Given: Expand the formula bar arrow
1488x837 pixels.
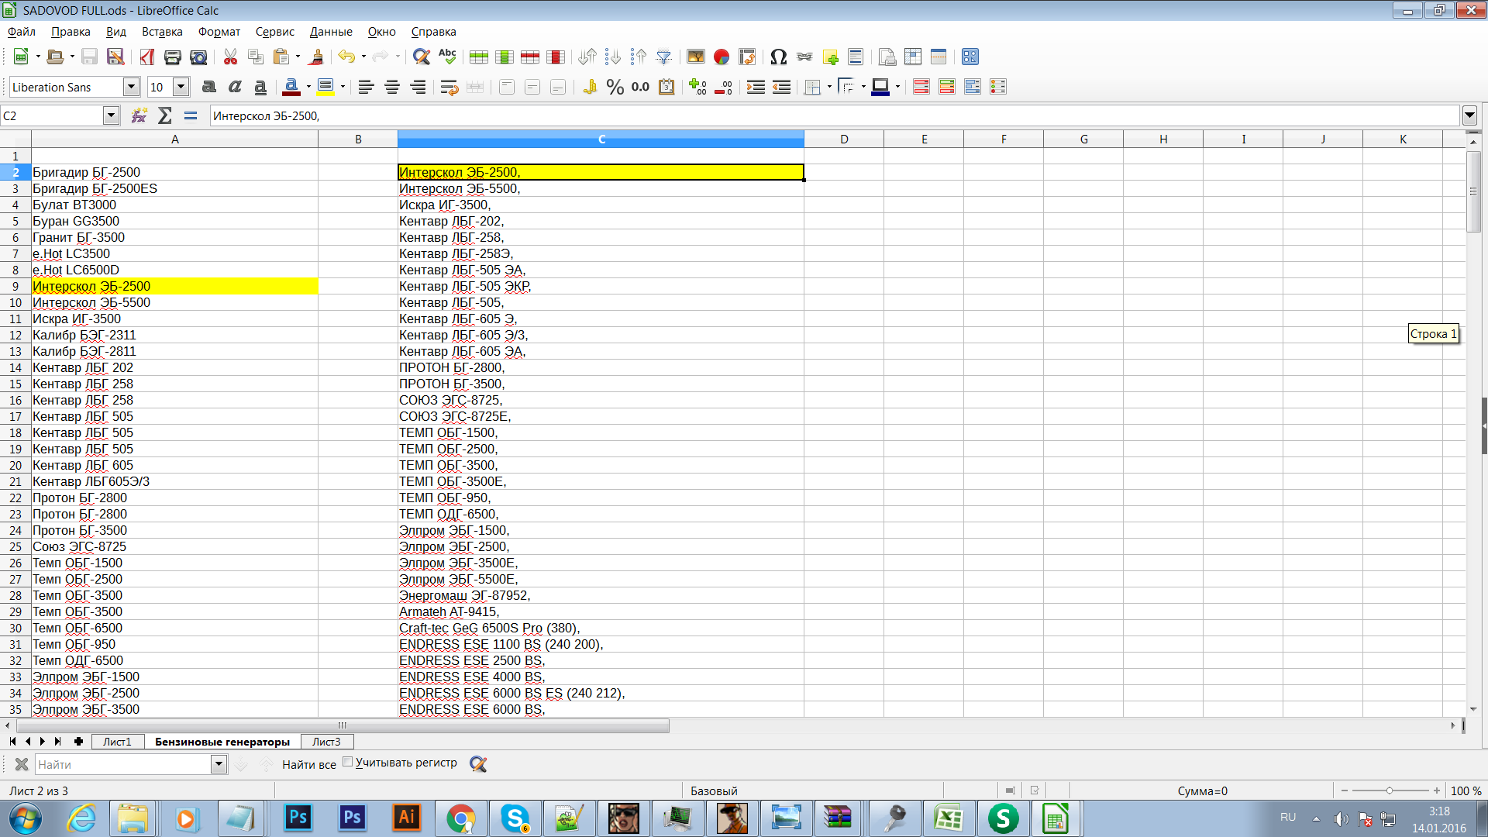Looking at the screenshot, I should tap(1469, 115).
